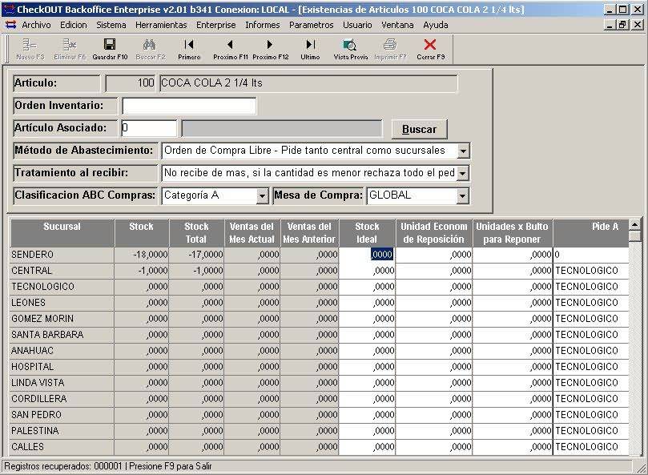Click the Nuevo F5 toolbar icon
This screenshot has height=475, width=648.
tap(30, 49)
